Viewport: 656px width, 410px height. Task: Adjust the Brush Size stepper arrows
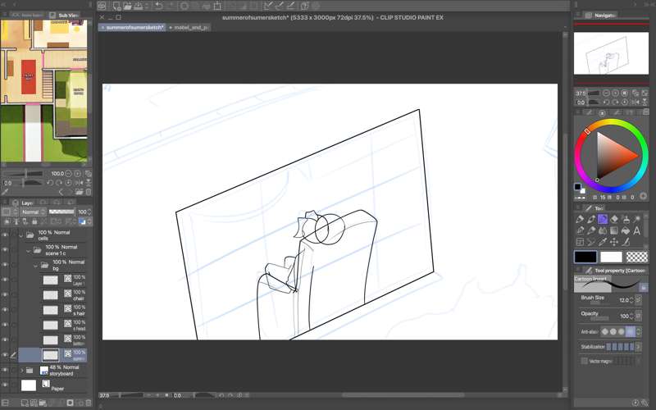(631, 300)
